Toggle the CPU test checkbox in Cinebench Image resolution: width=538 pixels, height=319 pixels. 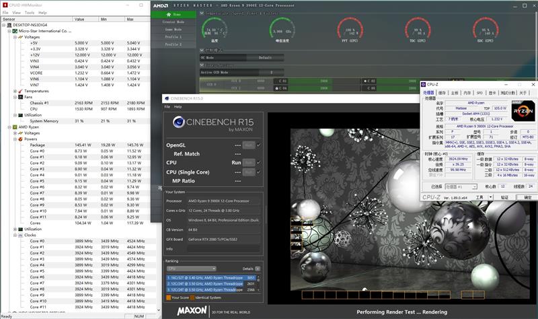pyautogui.click(x=258, y=162)
